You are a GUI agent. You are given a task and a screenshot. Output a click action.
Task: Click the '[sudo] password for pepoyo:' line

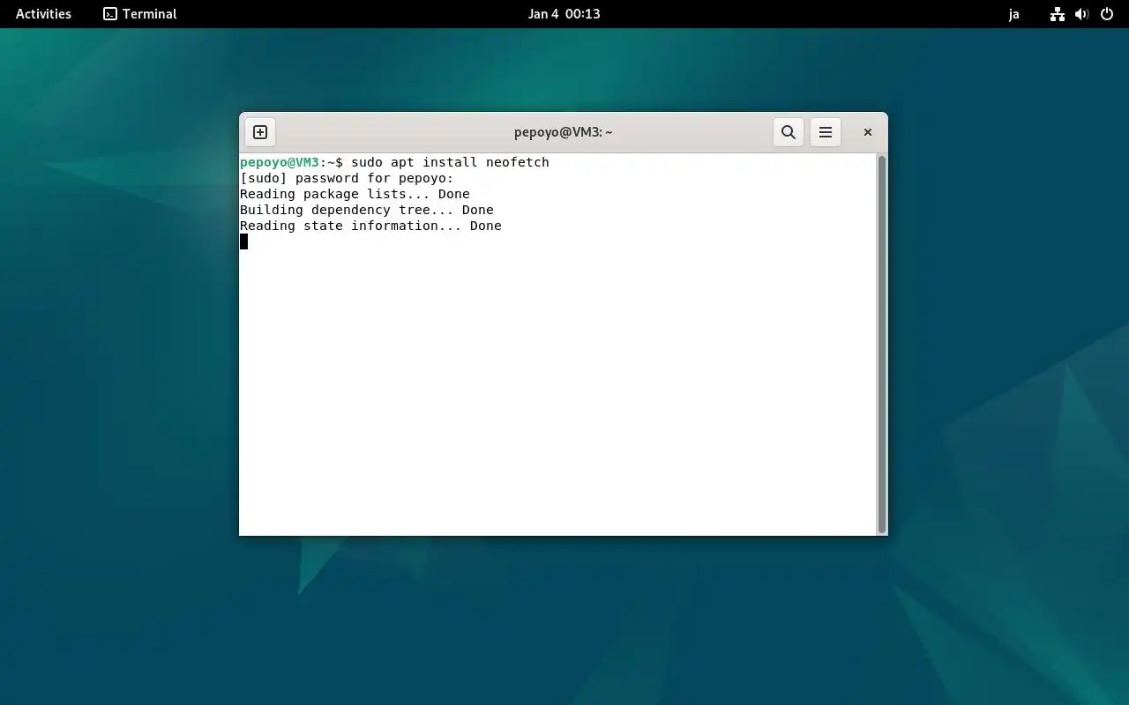[347, 178]
